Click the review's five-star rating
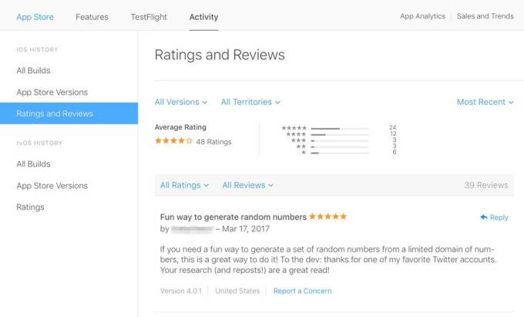 328,217
